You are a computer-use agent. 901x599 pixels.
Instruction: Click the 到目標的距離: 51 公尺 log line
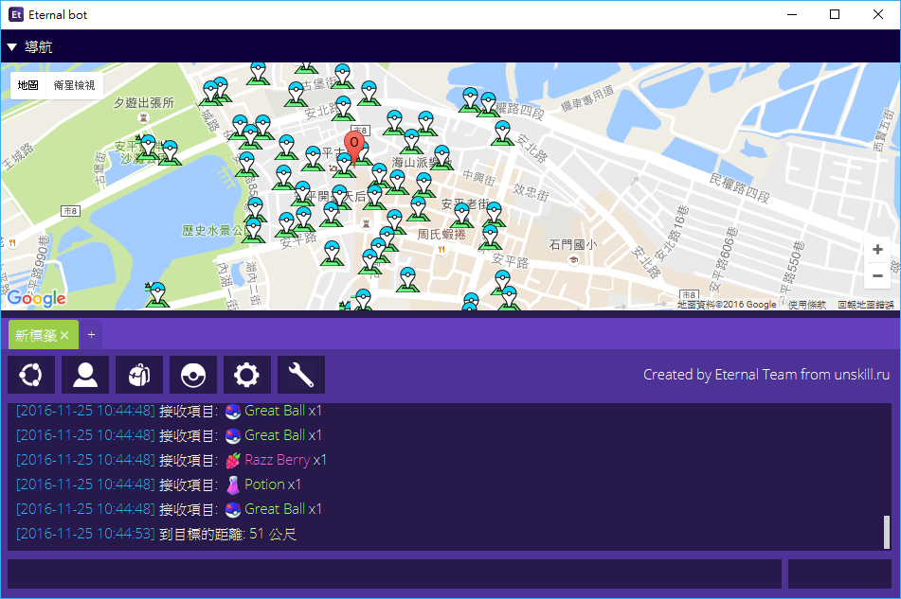156,534
